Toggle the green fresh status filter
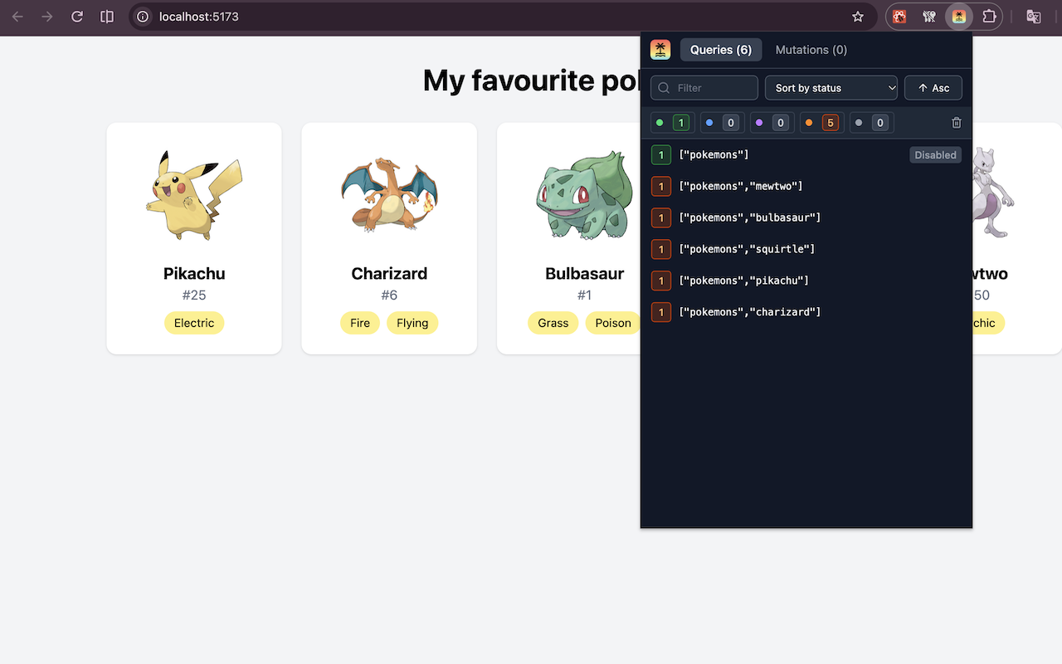This screenshot has height=664, width=1062. point(672,123)
